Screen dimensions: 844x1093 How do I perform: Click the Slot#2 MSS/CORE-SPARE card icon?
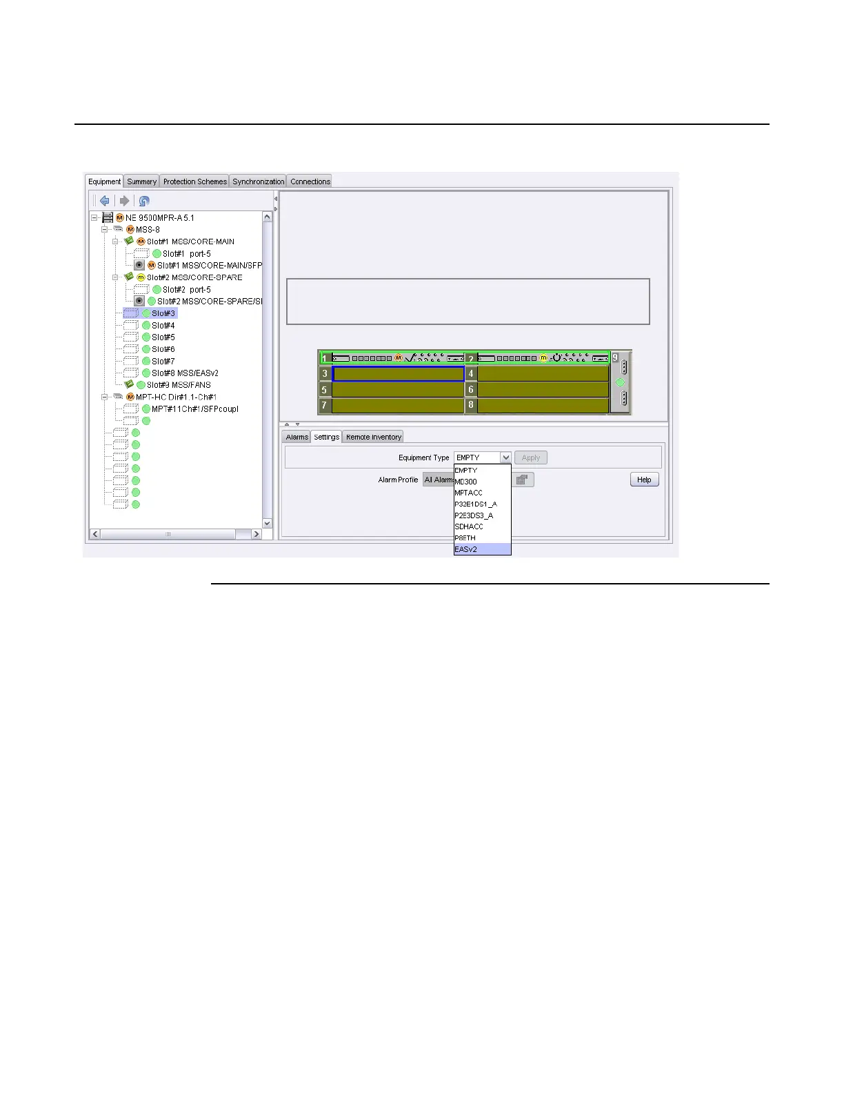(x=128, y=277)
